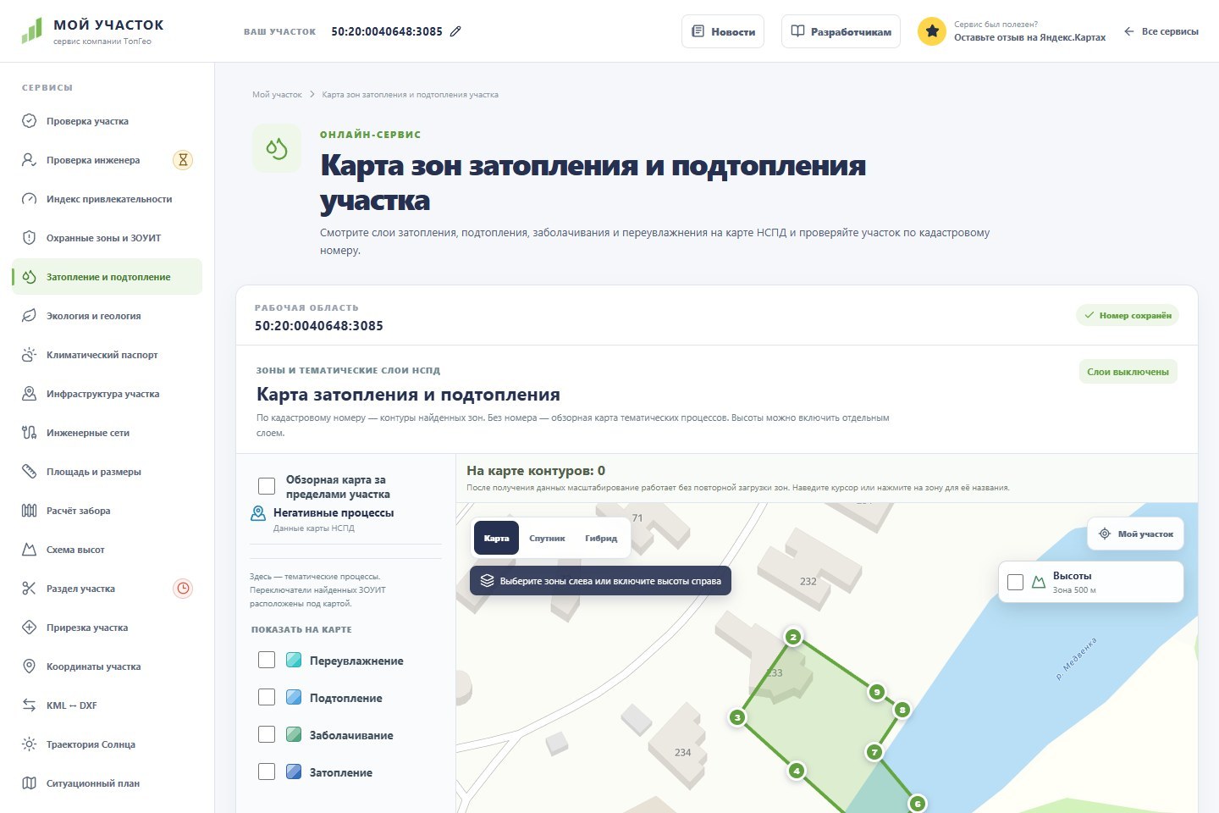Click the sun-cloud icon of Климатический паспорт
Viewport: 1219px width, 813px height.
[29, 355]
